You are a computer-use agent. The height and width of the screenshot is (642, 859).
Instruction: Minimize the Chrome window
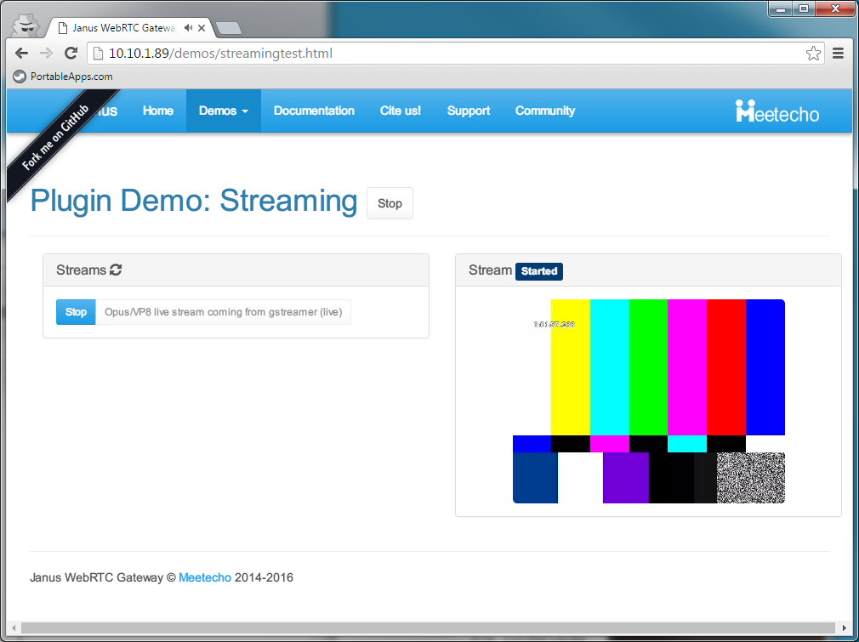pos(781,9)
